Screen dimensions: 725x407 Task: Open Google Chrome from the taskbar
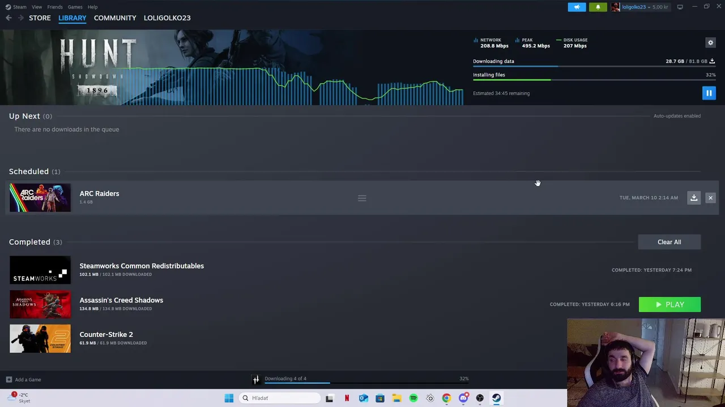point(447,398)
